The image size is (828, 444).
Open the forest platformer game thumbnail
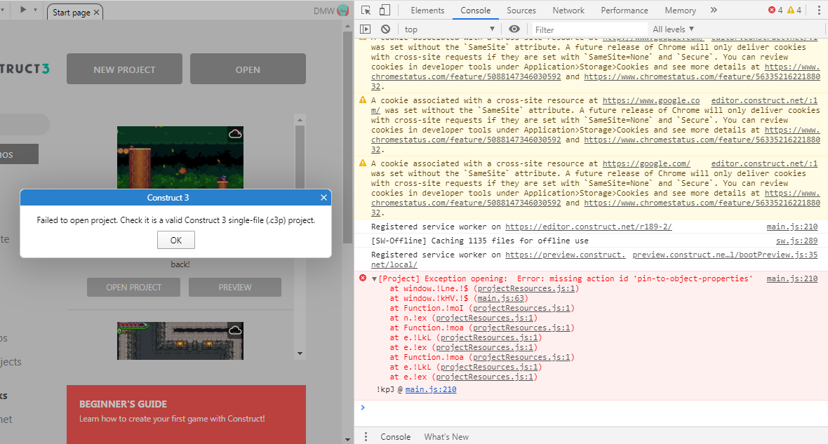[x=180, y=157]
